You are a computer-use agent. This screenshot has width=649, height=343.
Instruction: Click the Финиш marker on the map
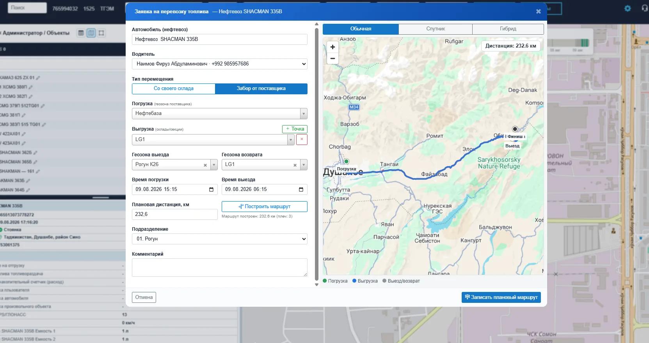(x=515, y=129)
